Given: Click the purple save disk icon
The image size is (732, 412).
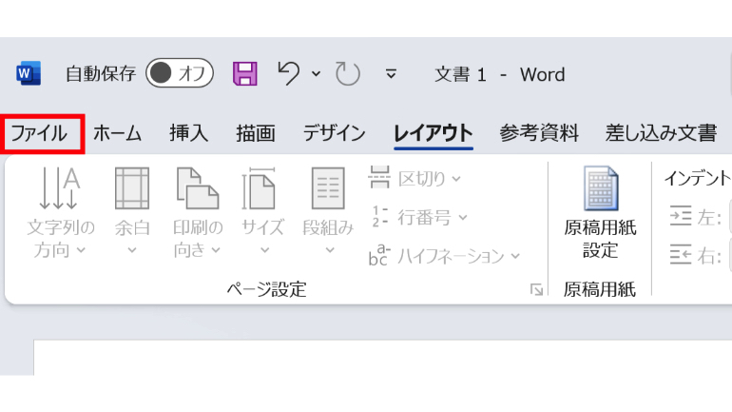Looking at the screenshot, I should pos(245,73).
